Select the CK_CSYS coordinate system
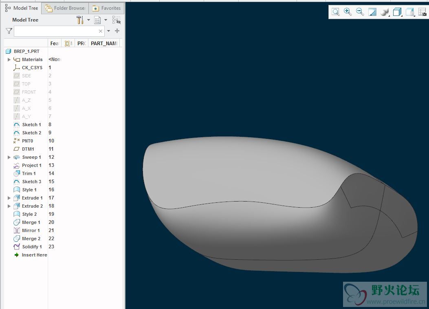This screenshot has height=309, width=429. click(32, 68)
